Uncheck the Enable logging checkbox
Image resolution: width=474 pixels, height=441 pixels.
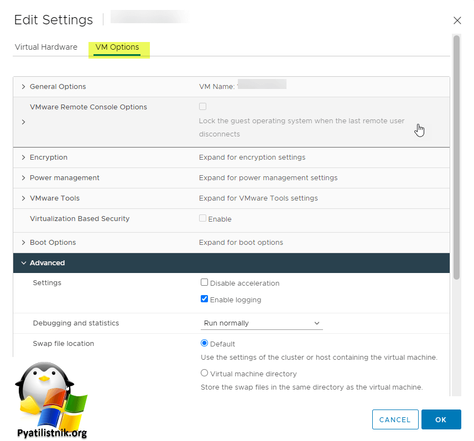pos(205,300)
